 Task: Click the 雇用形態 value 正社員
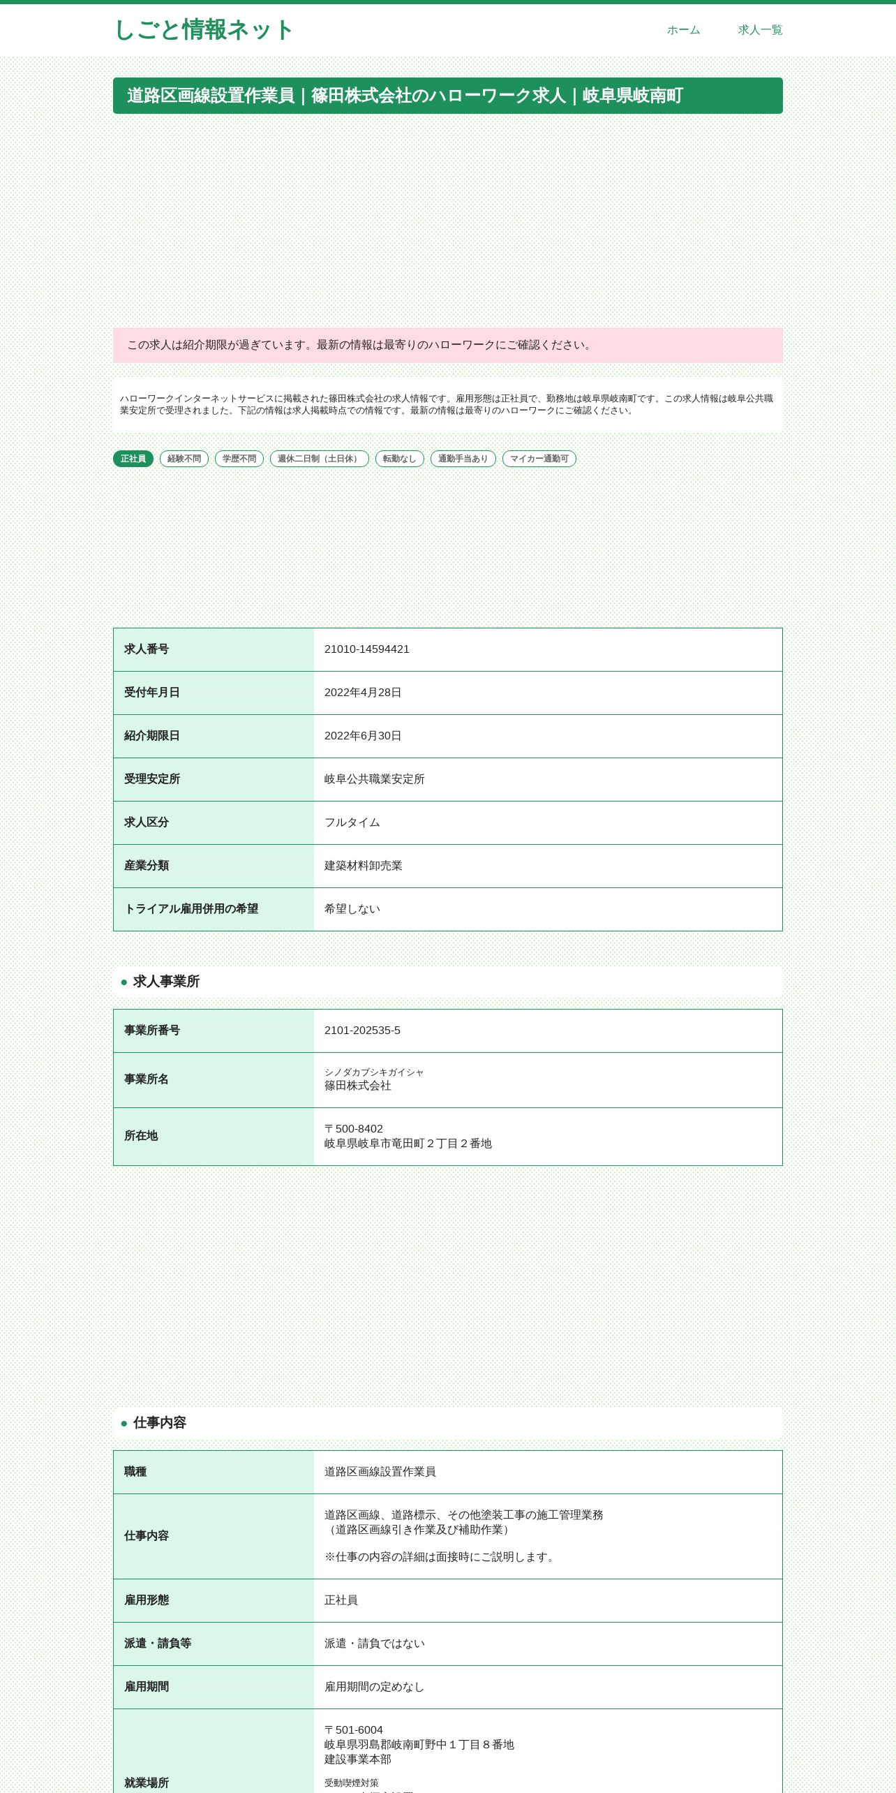pos(341,1600)
